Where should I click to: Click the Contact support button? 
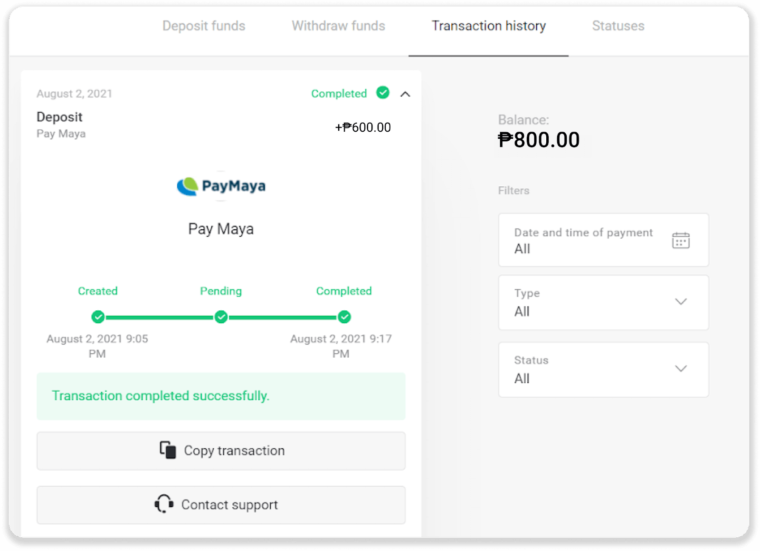pos(221,505)
